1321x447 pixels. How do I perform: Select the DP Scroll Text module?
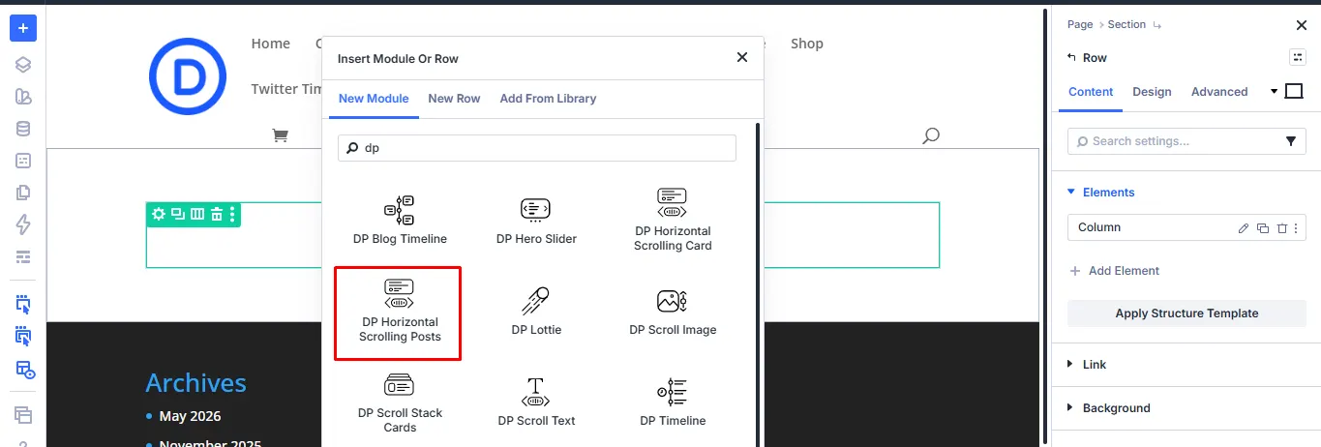(x=536, y=402)
